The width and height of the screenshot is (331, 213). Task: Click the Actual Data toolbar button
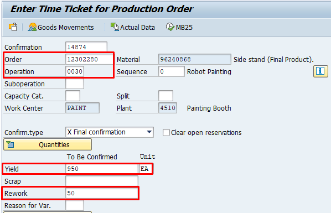click(x=133, y=27)
